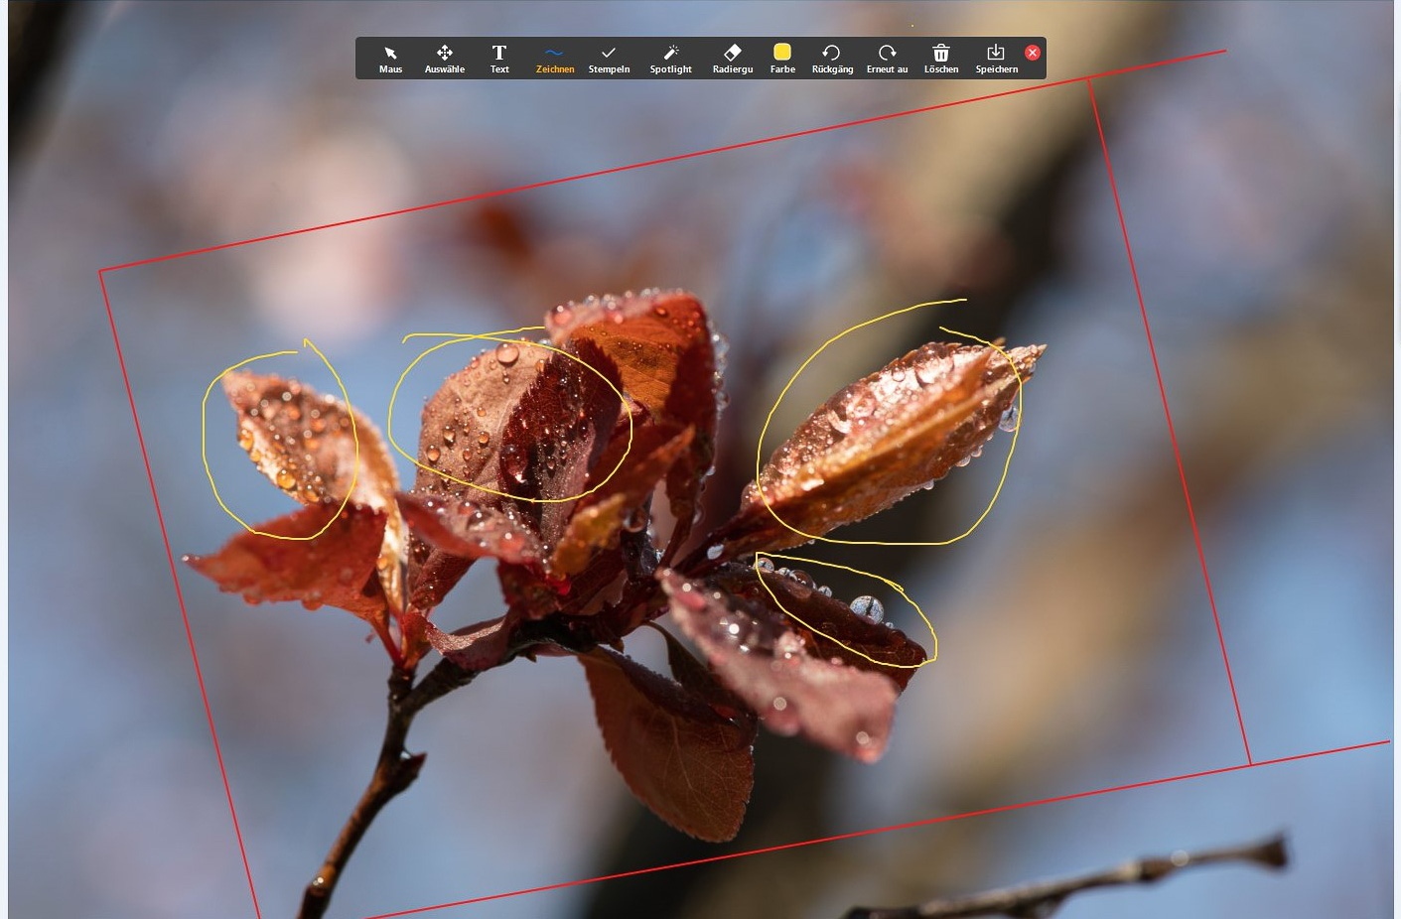1401x919 pixels.
Task: Enable the Spotlight wand tool
Action: click(x=670, y=58)
